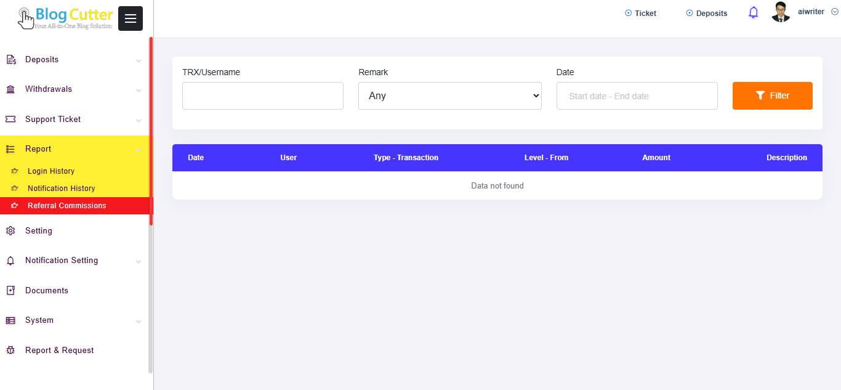Open the aiwriter user dropdown arrow
This screenshot has height=390, width=841.
(x=834, y=12)
